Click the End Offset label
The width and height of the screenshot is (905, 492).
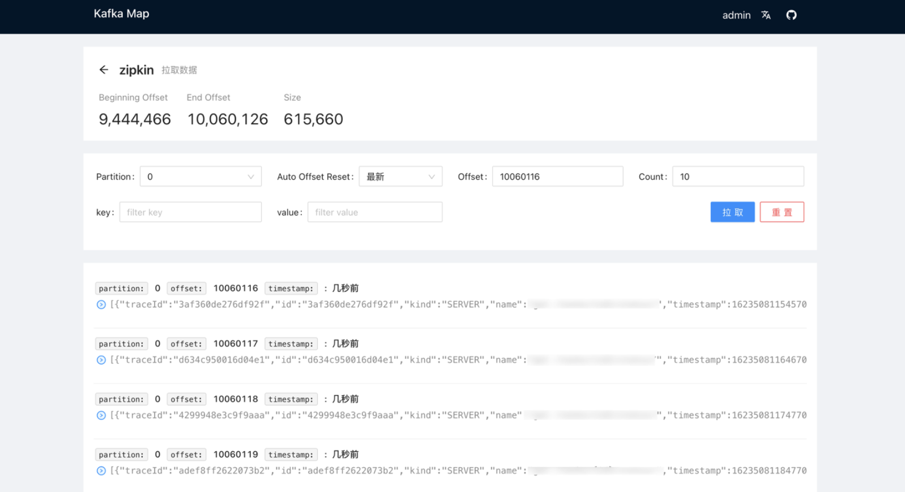point(208,97)
